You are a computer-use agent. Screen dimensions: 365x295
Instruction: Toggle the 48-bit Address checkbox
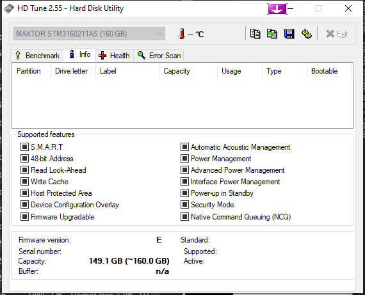pos(24,159)
